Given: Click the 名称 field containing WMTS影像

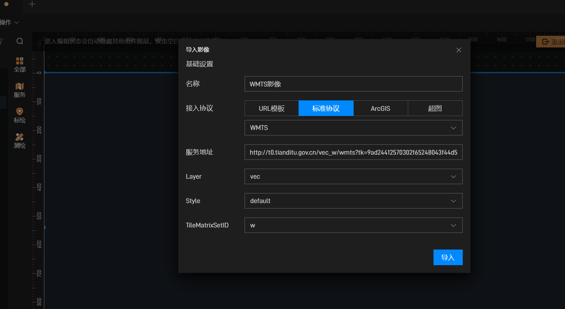Looking at the screenshot, I should 353,84.
